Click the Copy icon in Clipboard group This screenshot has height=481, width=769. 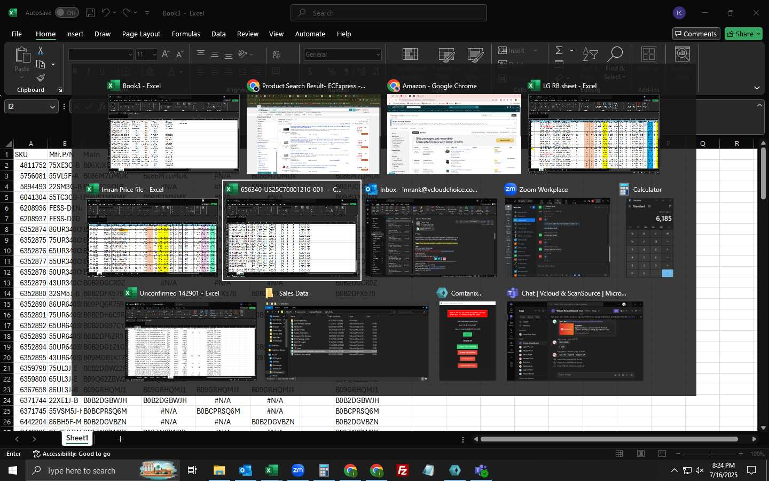41,64
